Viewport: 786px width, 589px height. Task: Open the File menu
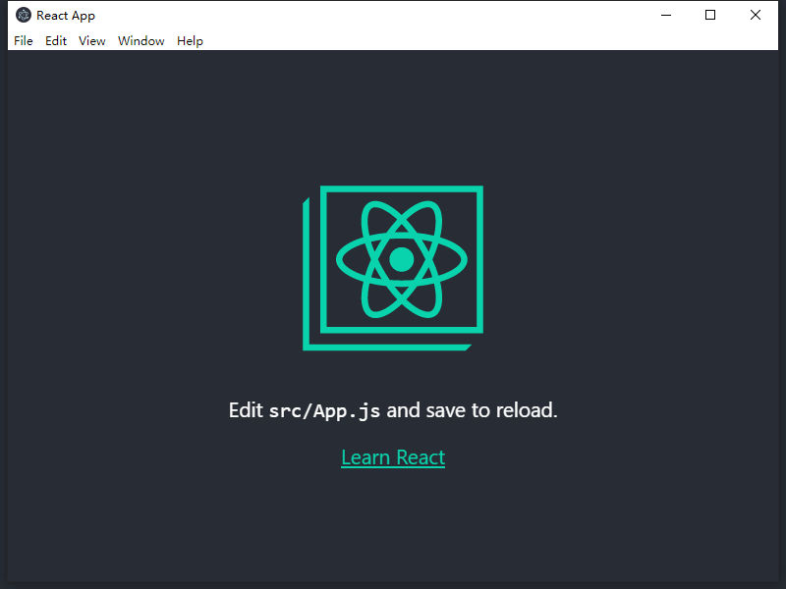[23, 41]
